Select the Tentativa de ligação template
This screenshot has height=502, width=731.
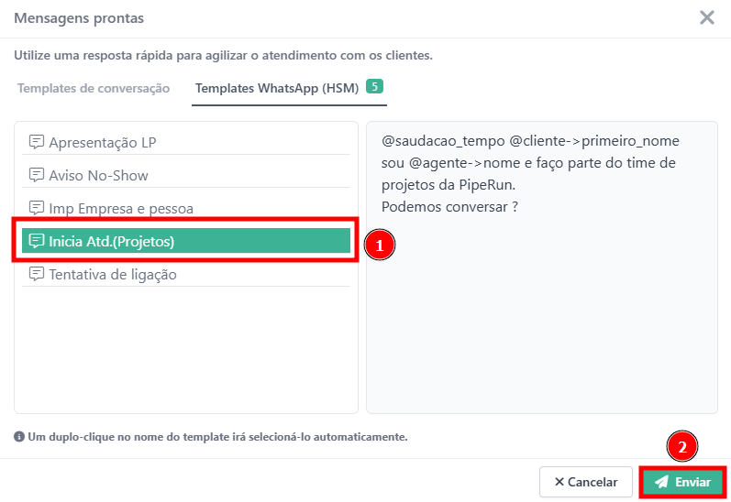[113, 274]
